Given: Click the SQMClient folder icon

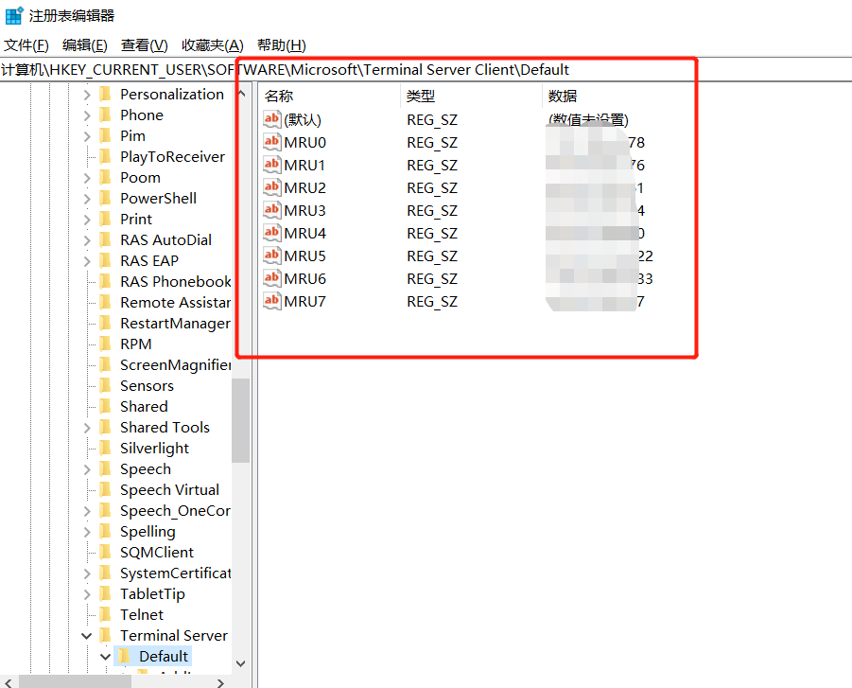Looking at the screenshot, I should point(105,552).
